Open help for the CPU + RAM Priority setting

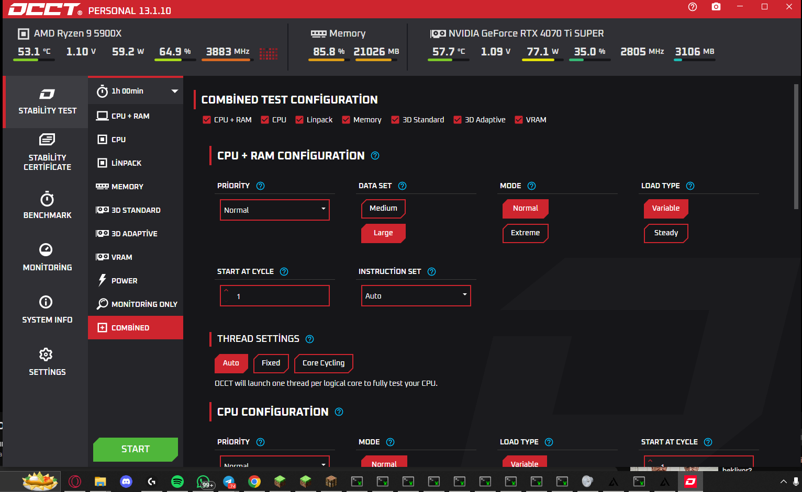260,186
